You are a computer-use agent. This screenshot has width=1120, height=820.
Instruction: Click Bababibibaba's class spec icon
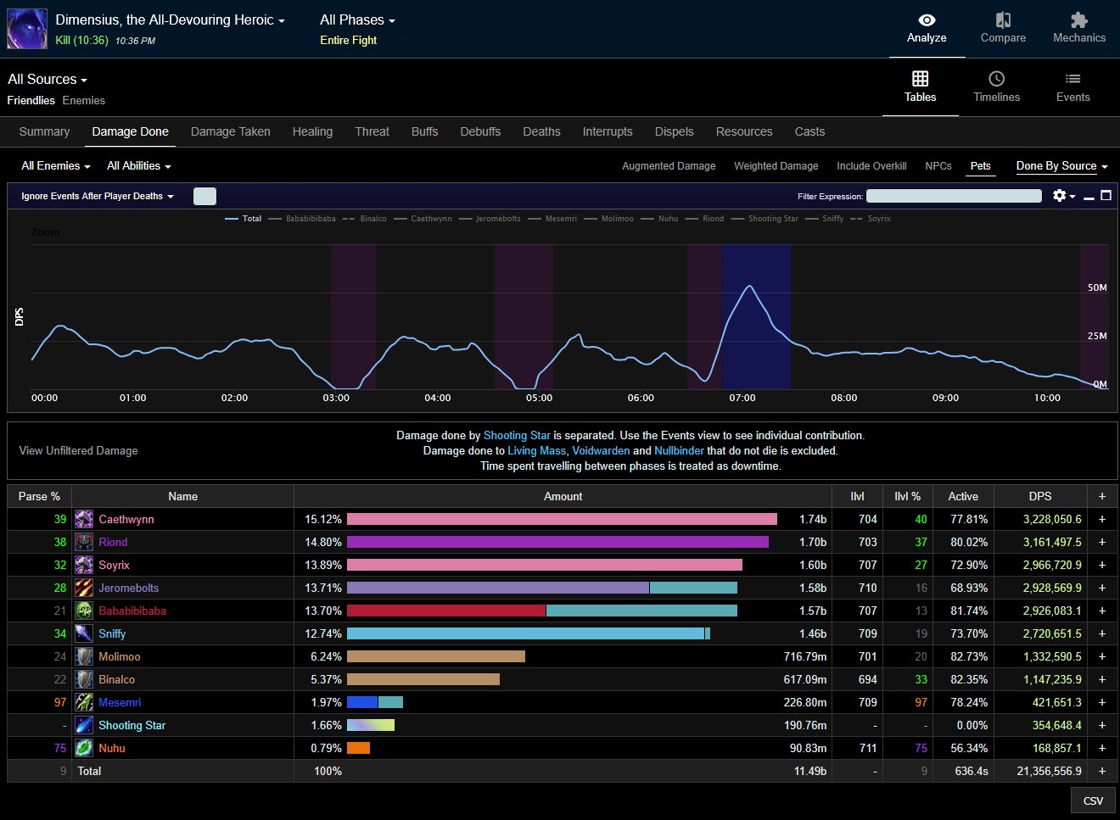[x=84, y=611]
